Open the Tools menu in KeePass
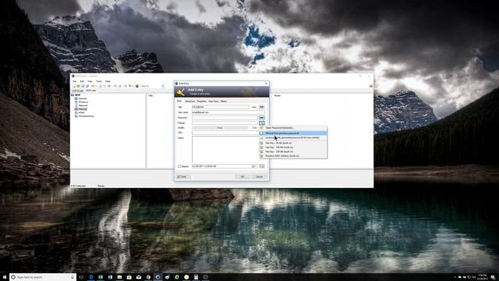 pyautogui.click(x=99, y=81)
